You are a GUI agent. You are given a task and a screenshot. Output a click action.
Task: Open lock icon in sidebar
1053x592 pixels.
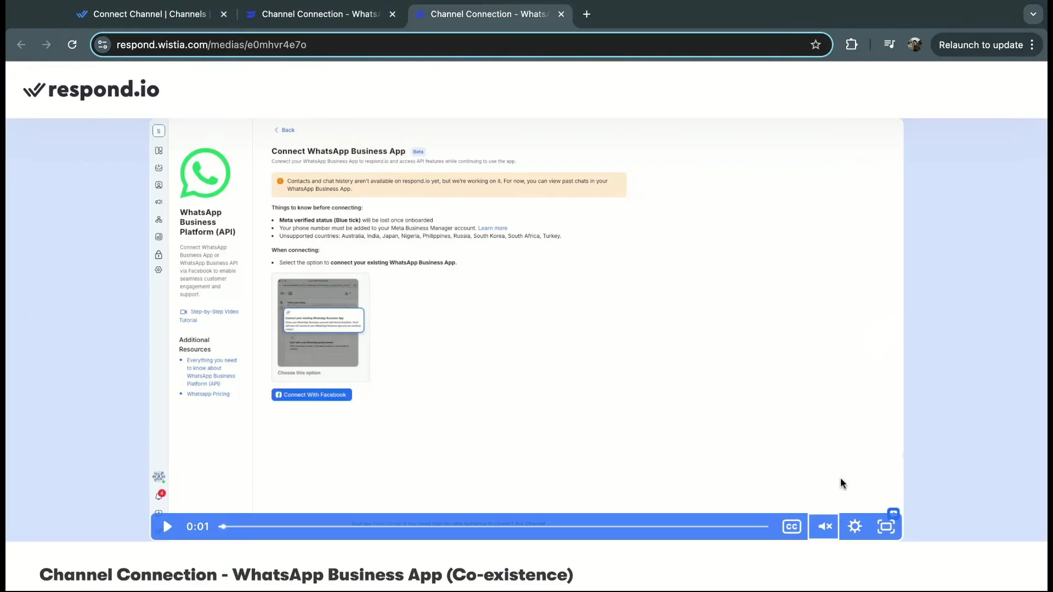tap(158, 255)
